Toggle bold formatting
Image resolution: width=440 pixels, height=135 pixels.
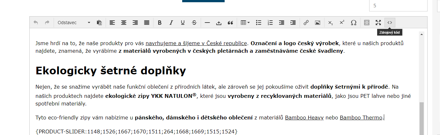point(160,23)
